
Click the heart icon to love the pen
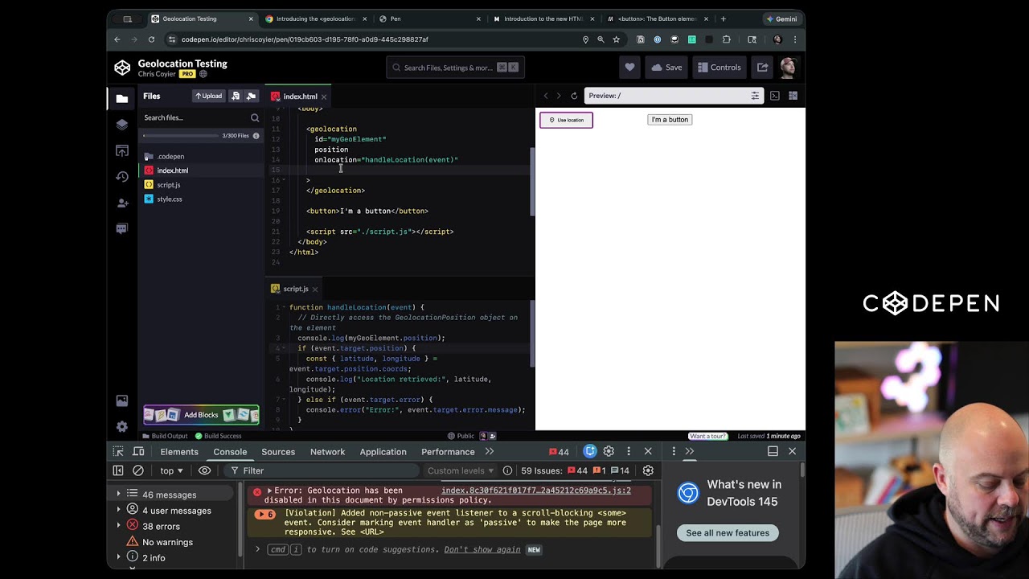[x=629, y=68]
